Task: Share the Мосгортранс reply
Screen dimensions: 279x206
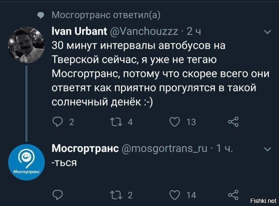Action: tap(234, 194)
